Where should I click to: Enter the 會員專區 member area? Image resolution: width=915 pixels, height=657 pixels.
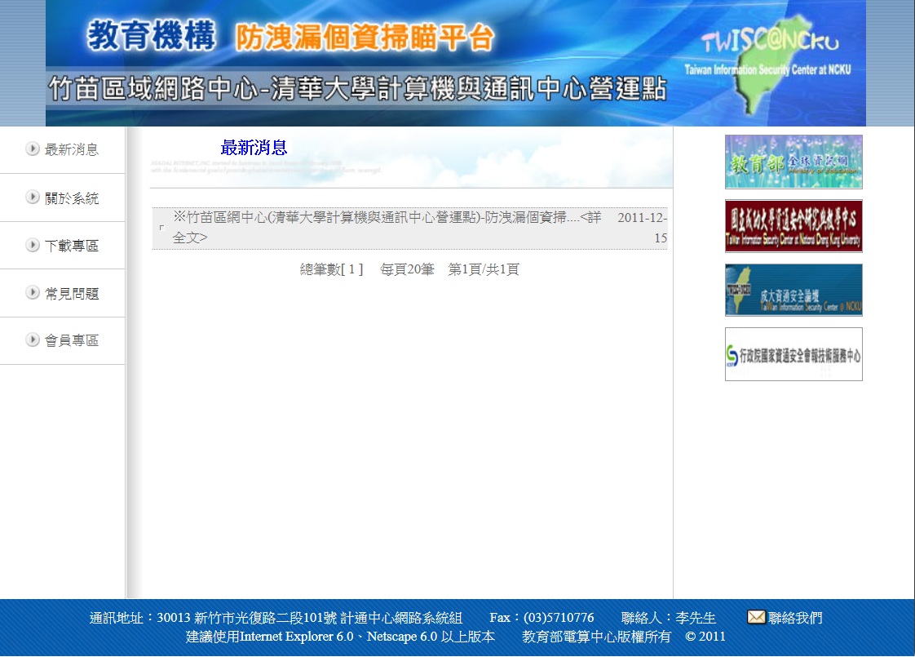point(72,340)
